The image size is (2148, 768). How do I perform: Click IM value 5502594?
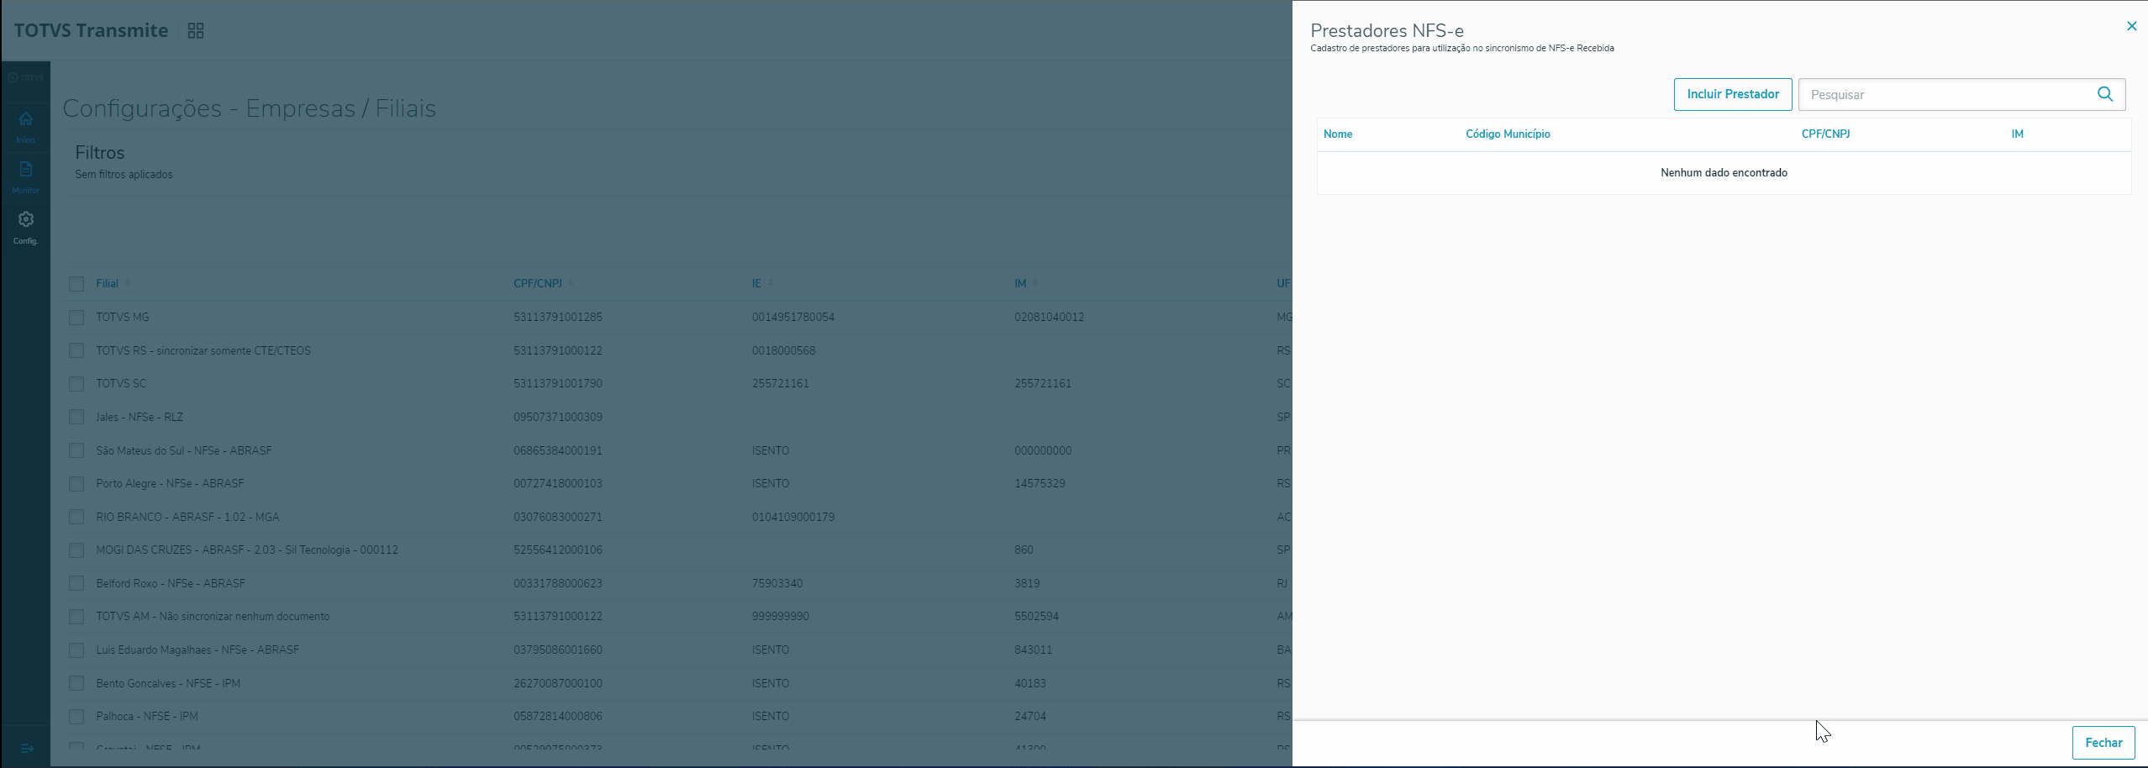click(x=1036, y=616)
